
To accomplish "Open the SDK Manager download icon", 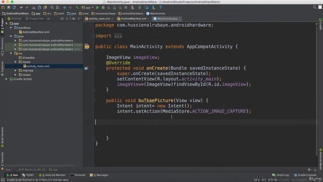I will pos(153,8).
